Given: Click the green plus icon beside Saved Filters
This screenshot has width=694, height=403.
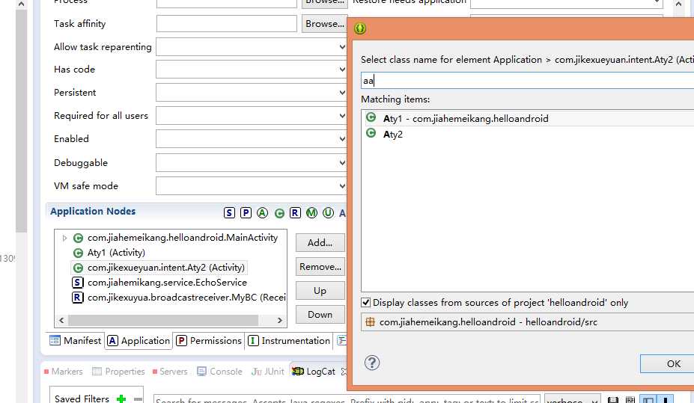Looking at the screenshot, I should click(121, 399).
